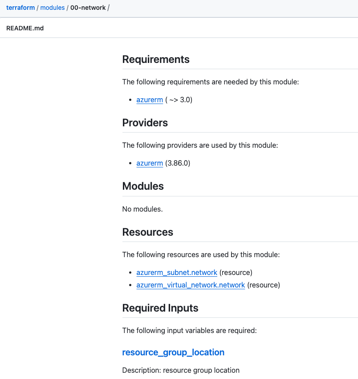Screen dimensions: 358x379
Task: Click the Resources section heading
Action: [x=147, y=232]
